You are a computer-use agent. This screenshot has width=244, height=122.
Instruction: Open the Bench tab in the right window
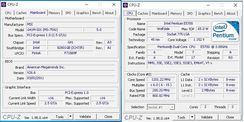[x=218, y=13]
